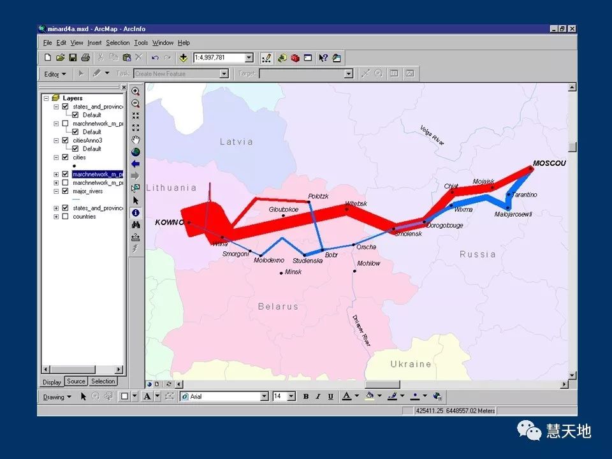The height and width of the screenshot is (459, 612).
Task: Click the Add Data button
Action: tap(184, 58)
